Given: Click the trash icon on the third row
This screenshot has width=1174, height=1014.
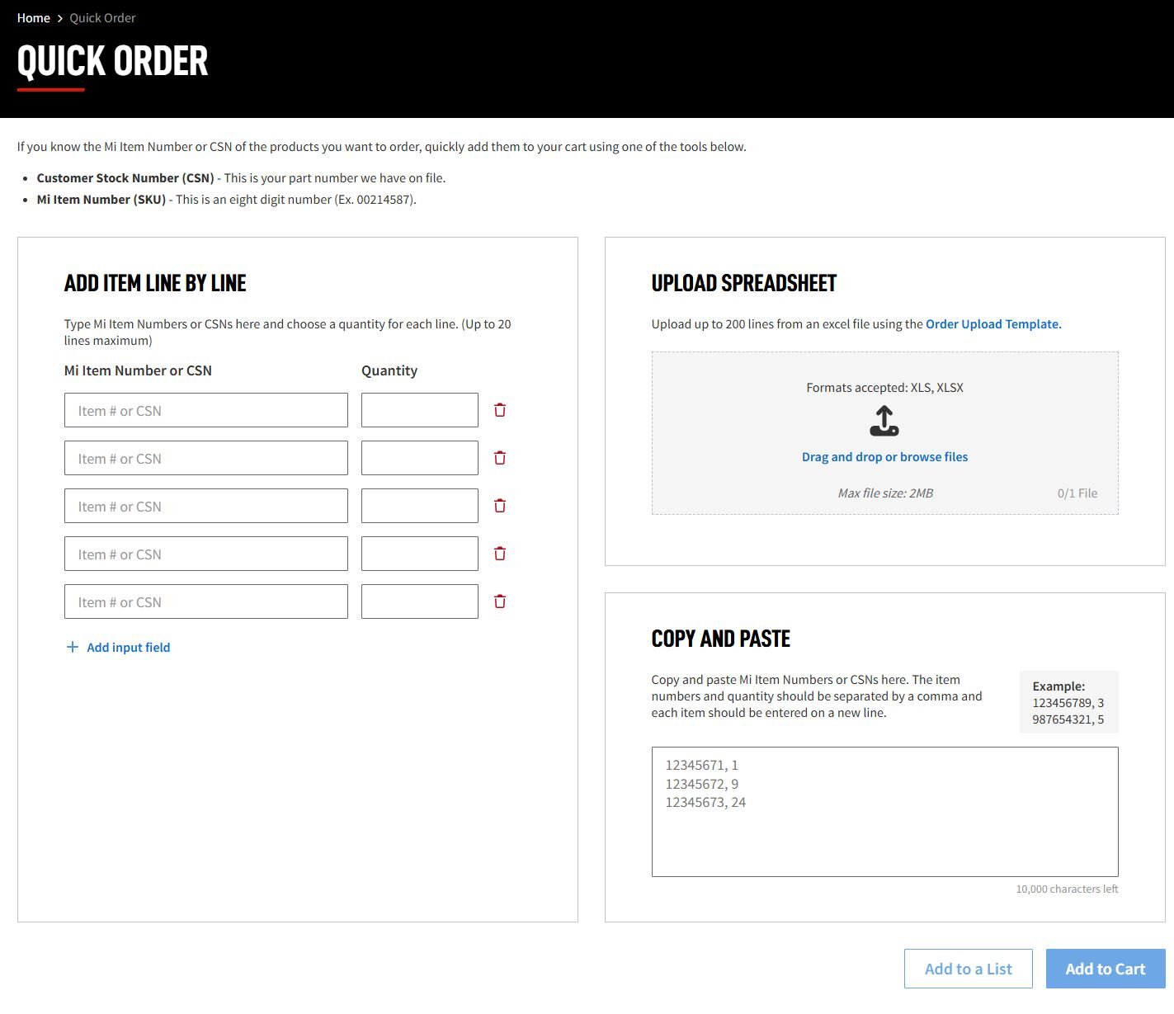Looking at the screenshot, I should (500, 505).
